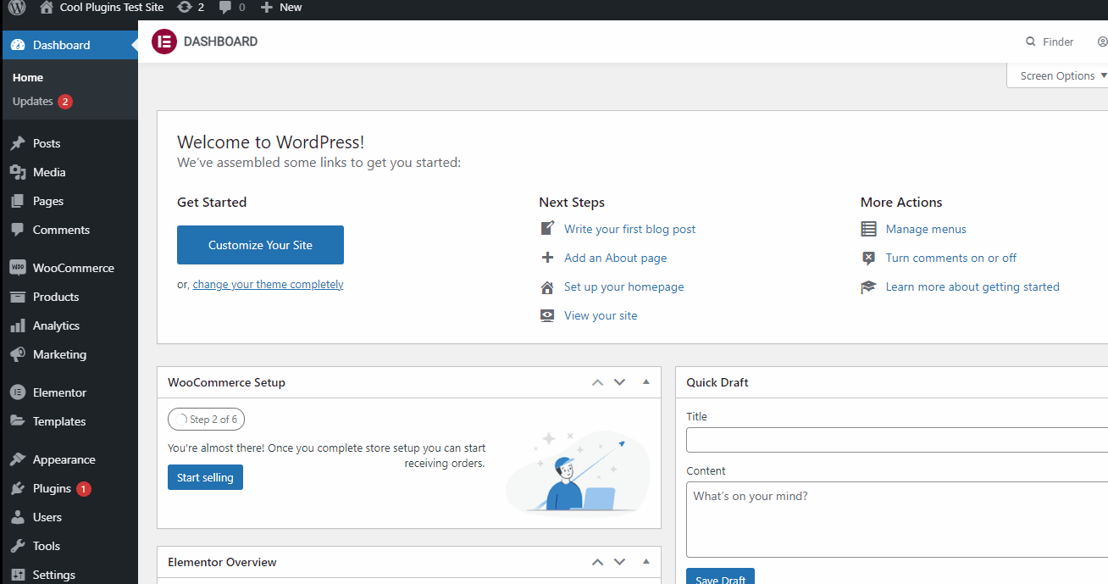The image size is (1108, 584).
Task: Click the Finder search icon
Action: [1031, 42]
